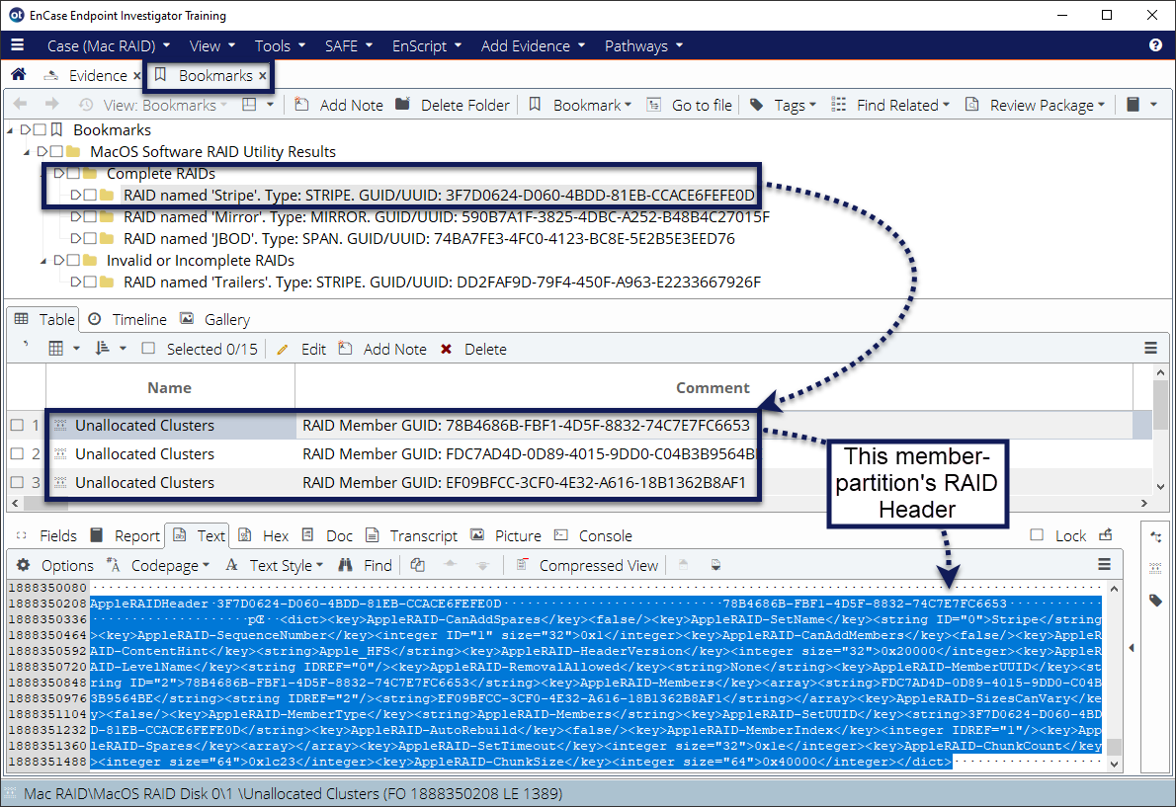This screenshot has height=807, width=1176.
Task: Click the dark panel icon in top toolbar
Action: [1134, 104]
